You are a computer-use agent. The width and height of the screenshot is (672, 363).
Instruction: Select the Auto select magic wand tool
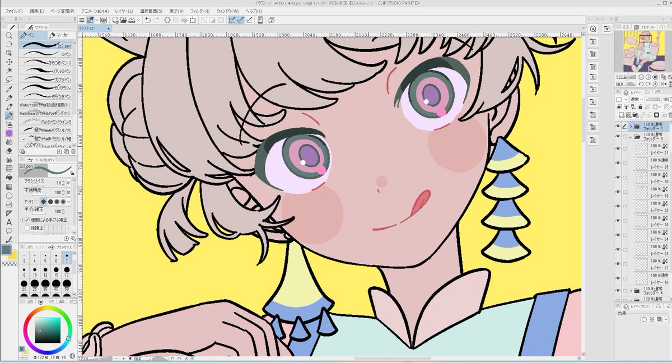point(9,71)
